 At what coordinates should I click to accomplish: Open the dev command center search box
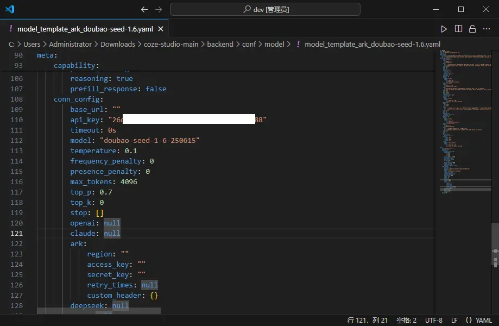[265, 9]
